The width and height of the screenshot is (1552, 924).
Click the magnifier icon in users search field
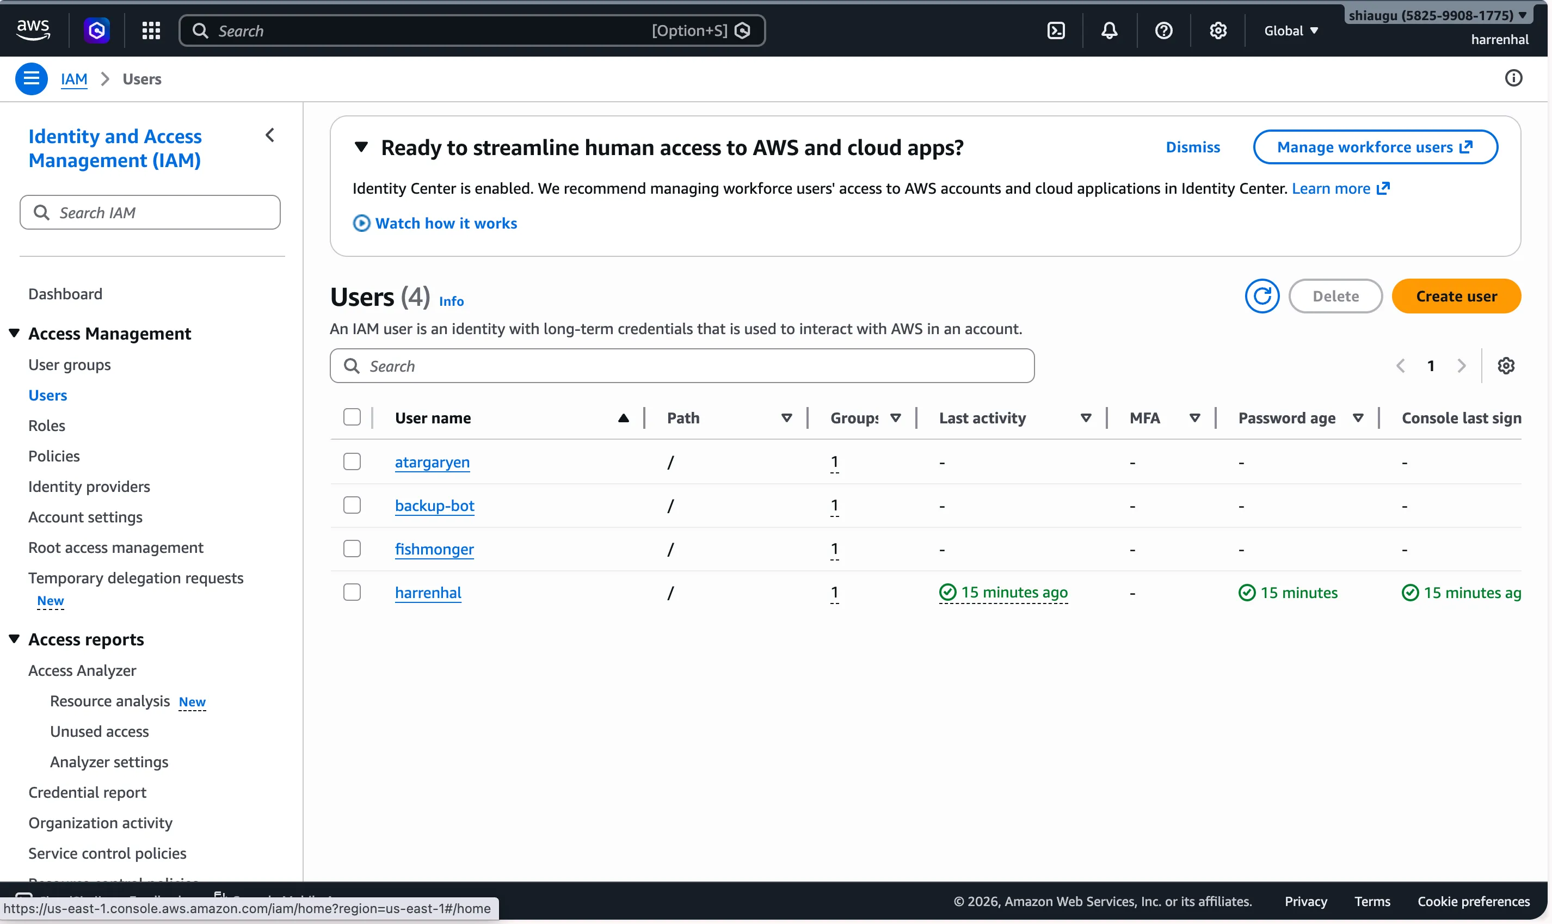point(352,366)
